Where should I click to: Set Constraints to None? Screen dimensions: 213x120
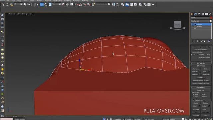pyautogui.click(x=193, y=94)
